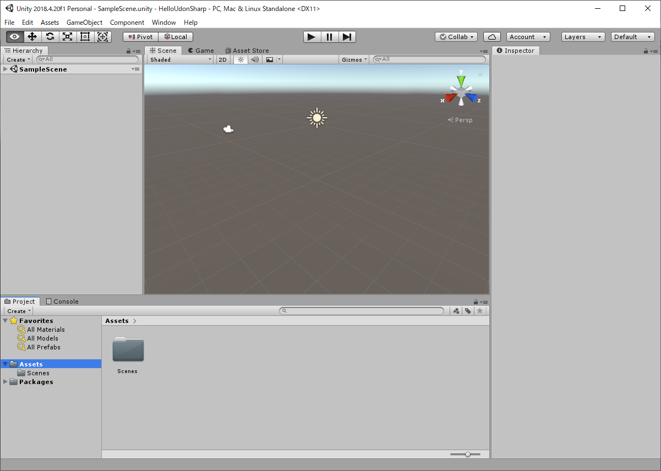Select the Project tab
This screenshot has height=471, width=661.
[20, 302]
